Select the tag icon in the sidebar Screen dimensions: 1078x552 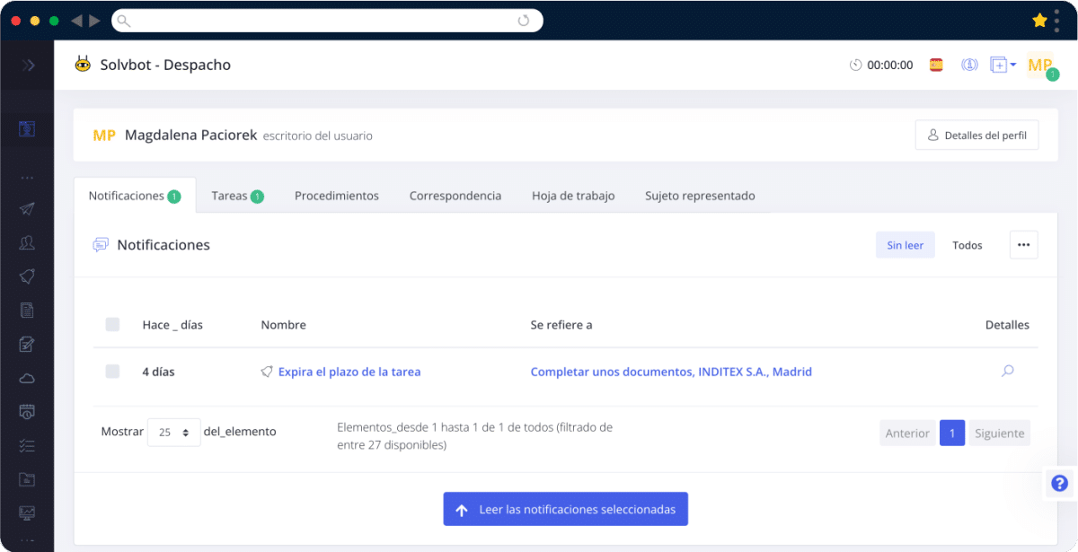click(27, 276)
